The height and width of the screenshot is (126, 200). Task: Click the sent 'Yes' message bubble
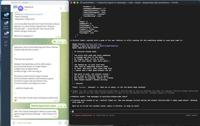[59, 42]
